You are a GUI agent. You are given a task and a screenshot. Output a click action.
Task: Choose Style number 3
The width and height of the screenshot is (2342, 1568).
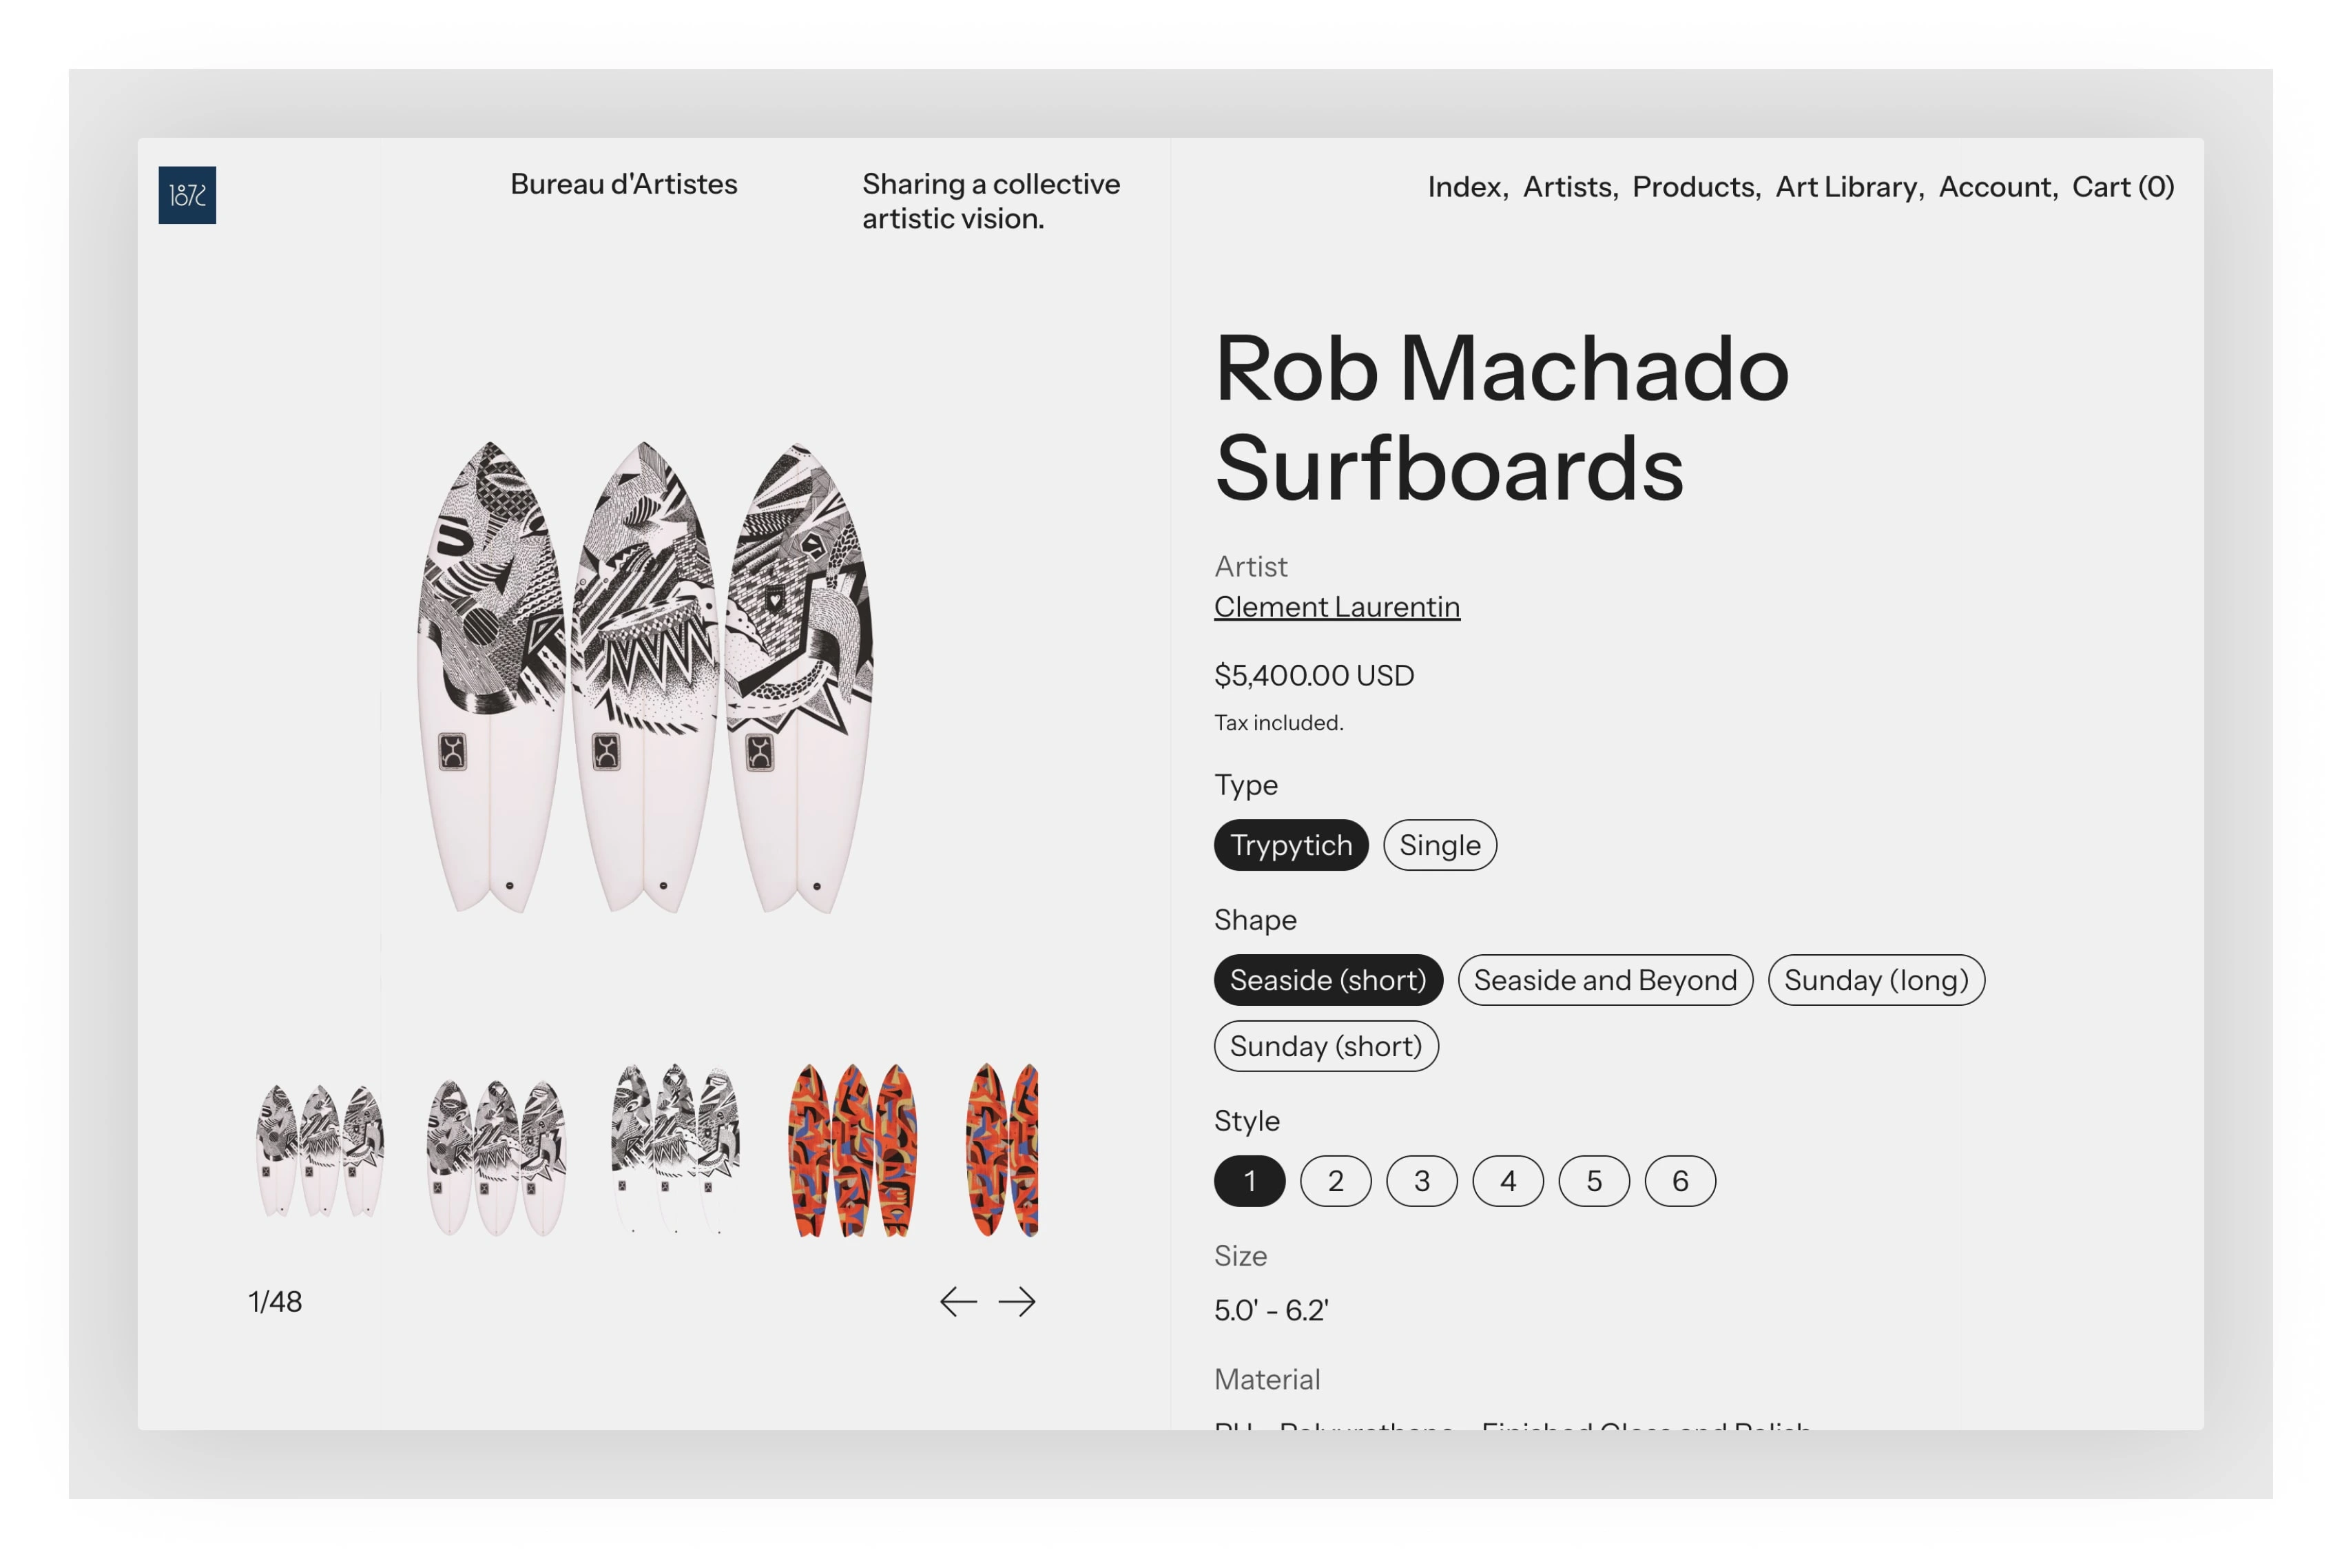coord(1422,1181)
